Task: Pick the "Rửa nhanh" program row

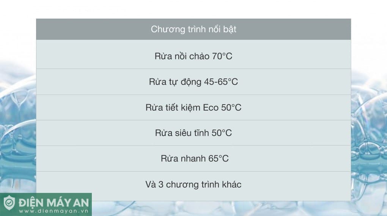Action: pos(193,158)
